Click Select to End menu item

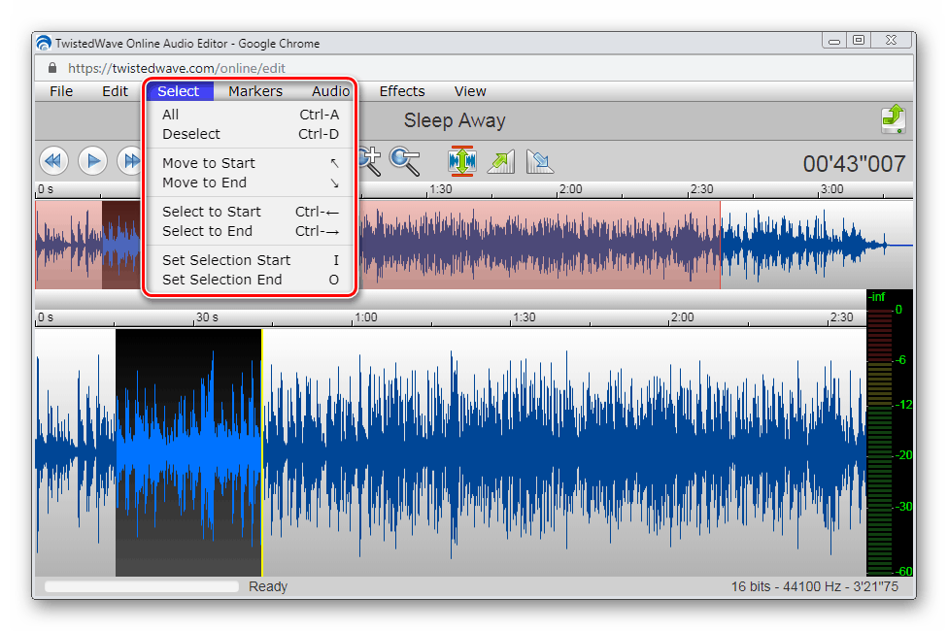[207, 231]
